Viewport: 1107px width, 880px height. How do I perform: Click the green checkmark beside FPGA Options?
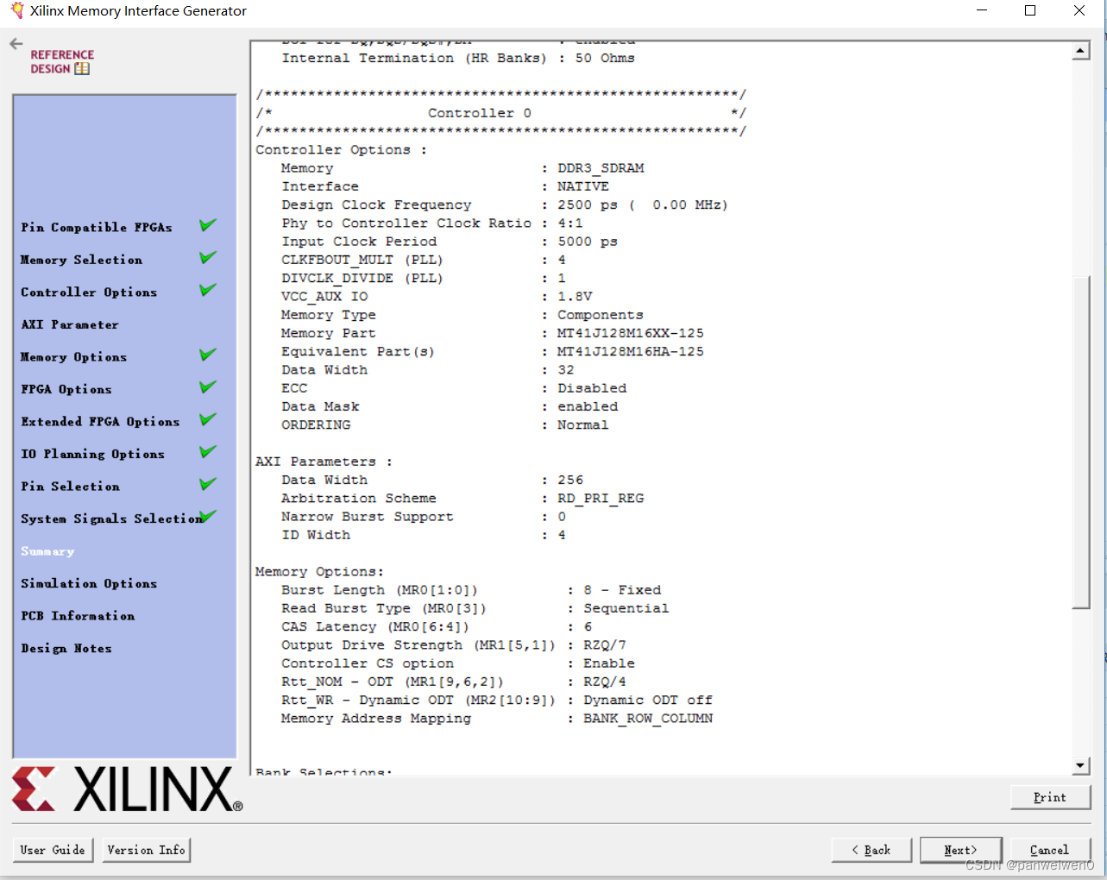(x=208, y=387)
